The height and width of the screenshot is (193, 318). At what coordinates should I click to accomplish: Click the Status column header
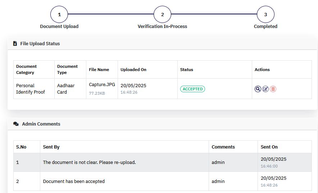point(187,70)
